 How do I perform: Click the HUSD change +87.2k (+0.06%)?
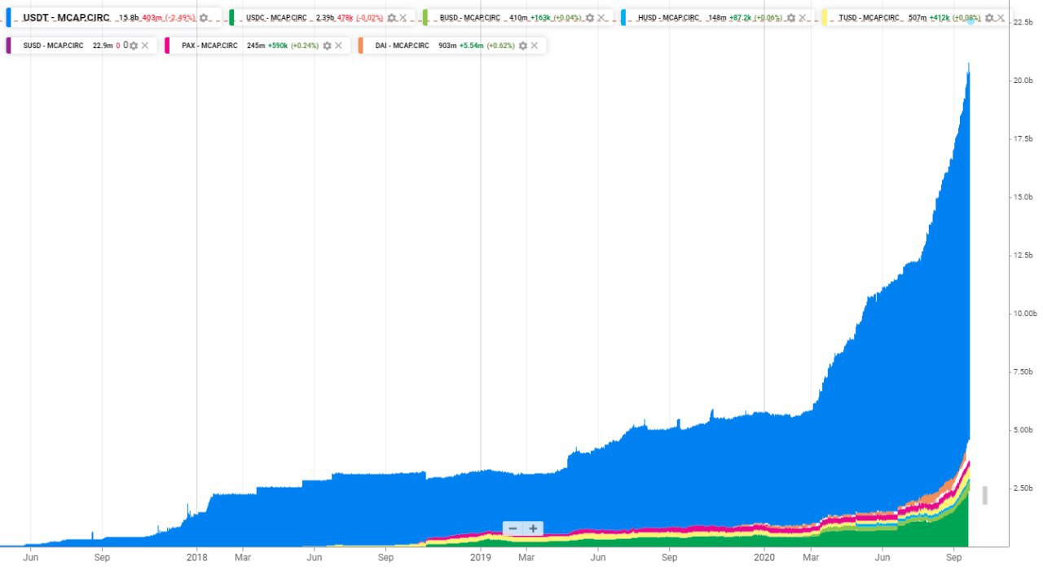(x=755, y=18)
